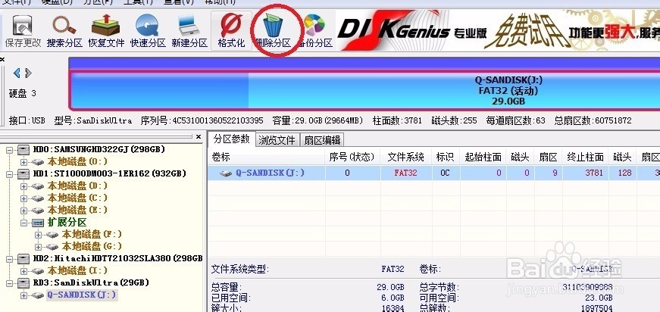The width and height of the screenshot is (660, 312).
Task: Click the 卷标 column header
Action: 267,158
